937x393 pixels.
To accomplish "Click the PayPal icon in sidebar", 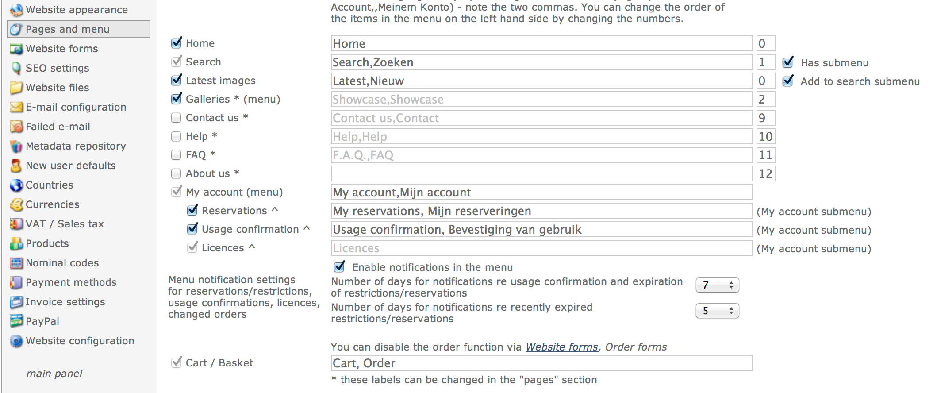I will coord(16,321).
